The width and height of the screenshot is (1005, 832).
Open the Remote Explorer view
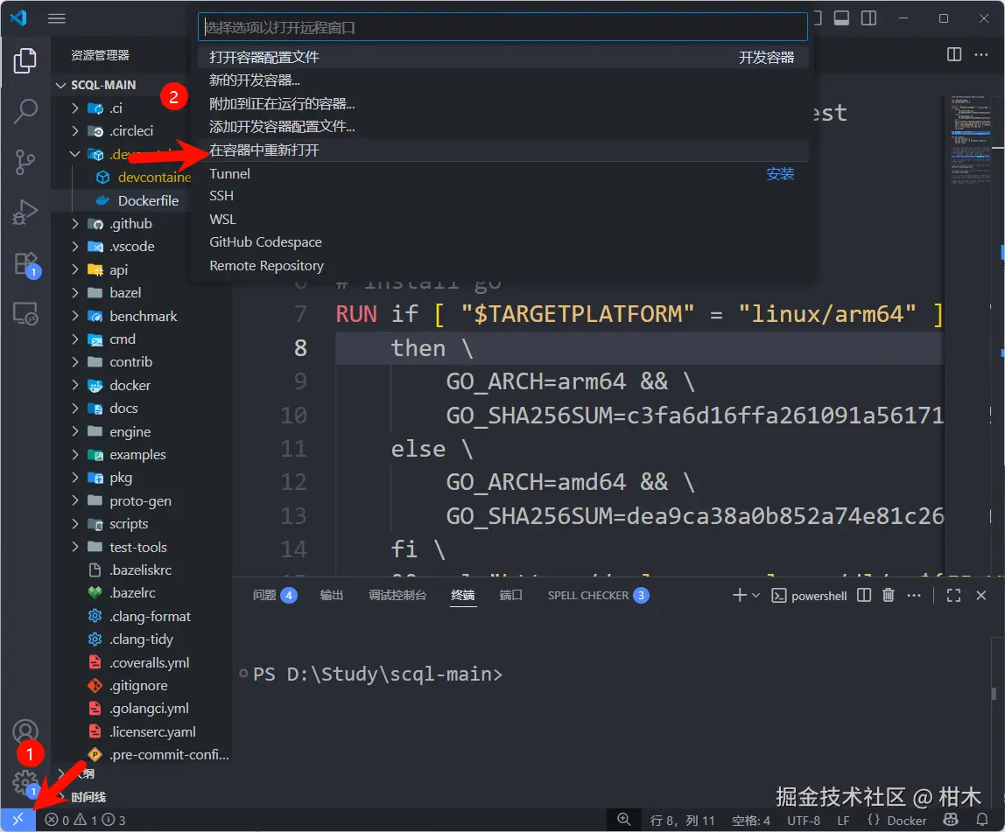coord(25,314)
